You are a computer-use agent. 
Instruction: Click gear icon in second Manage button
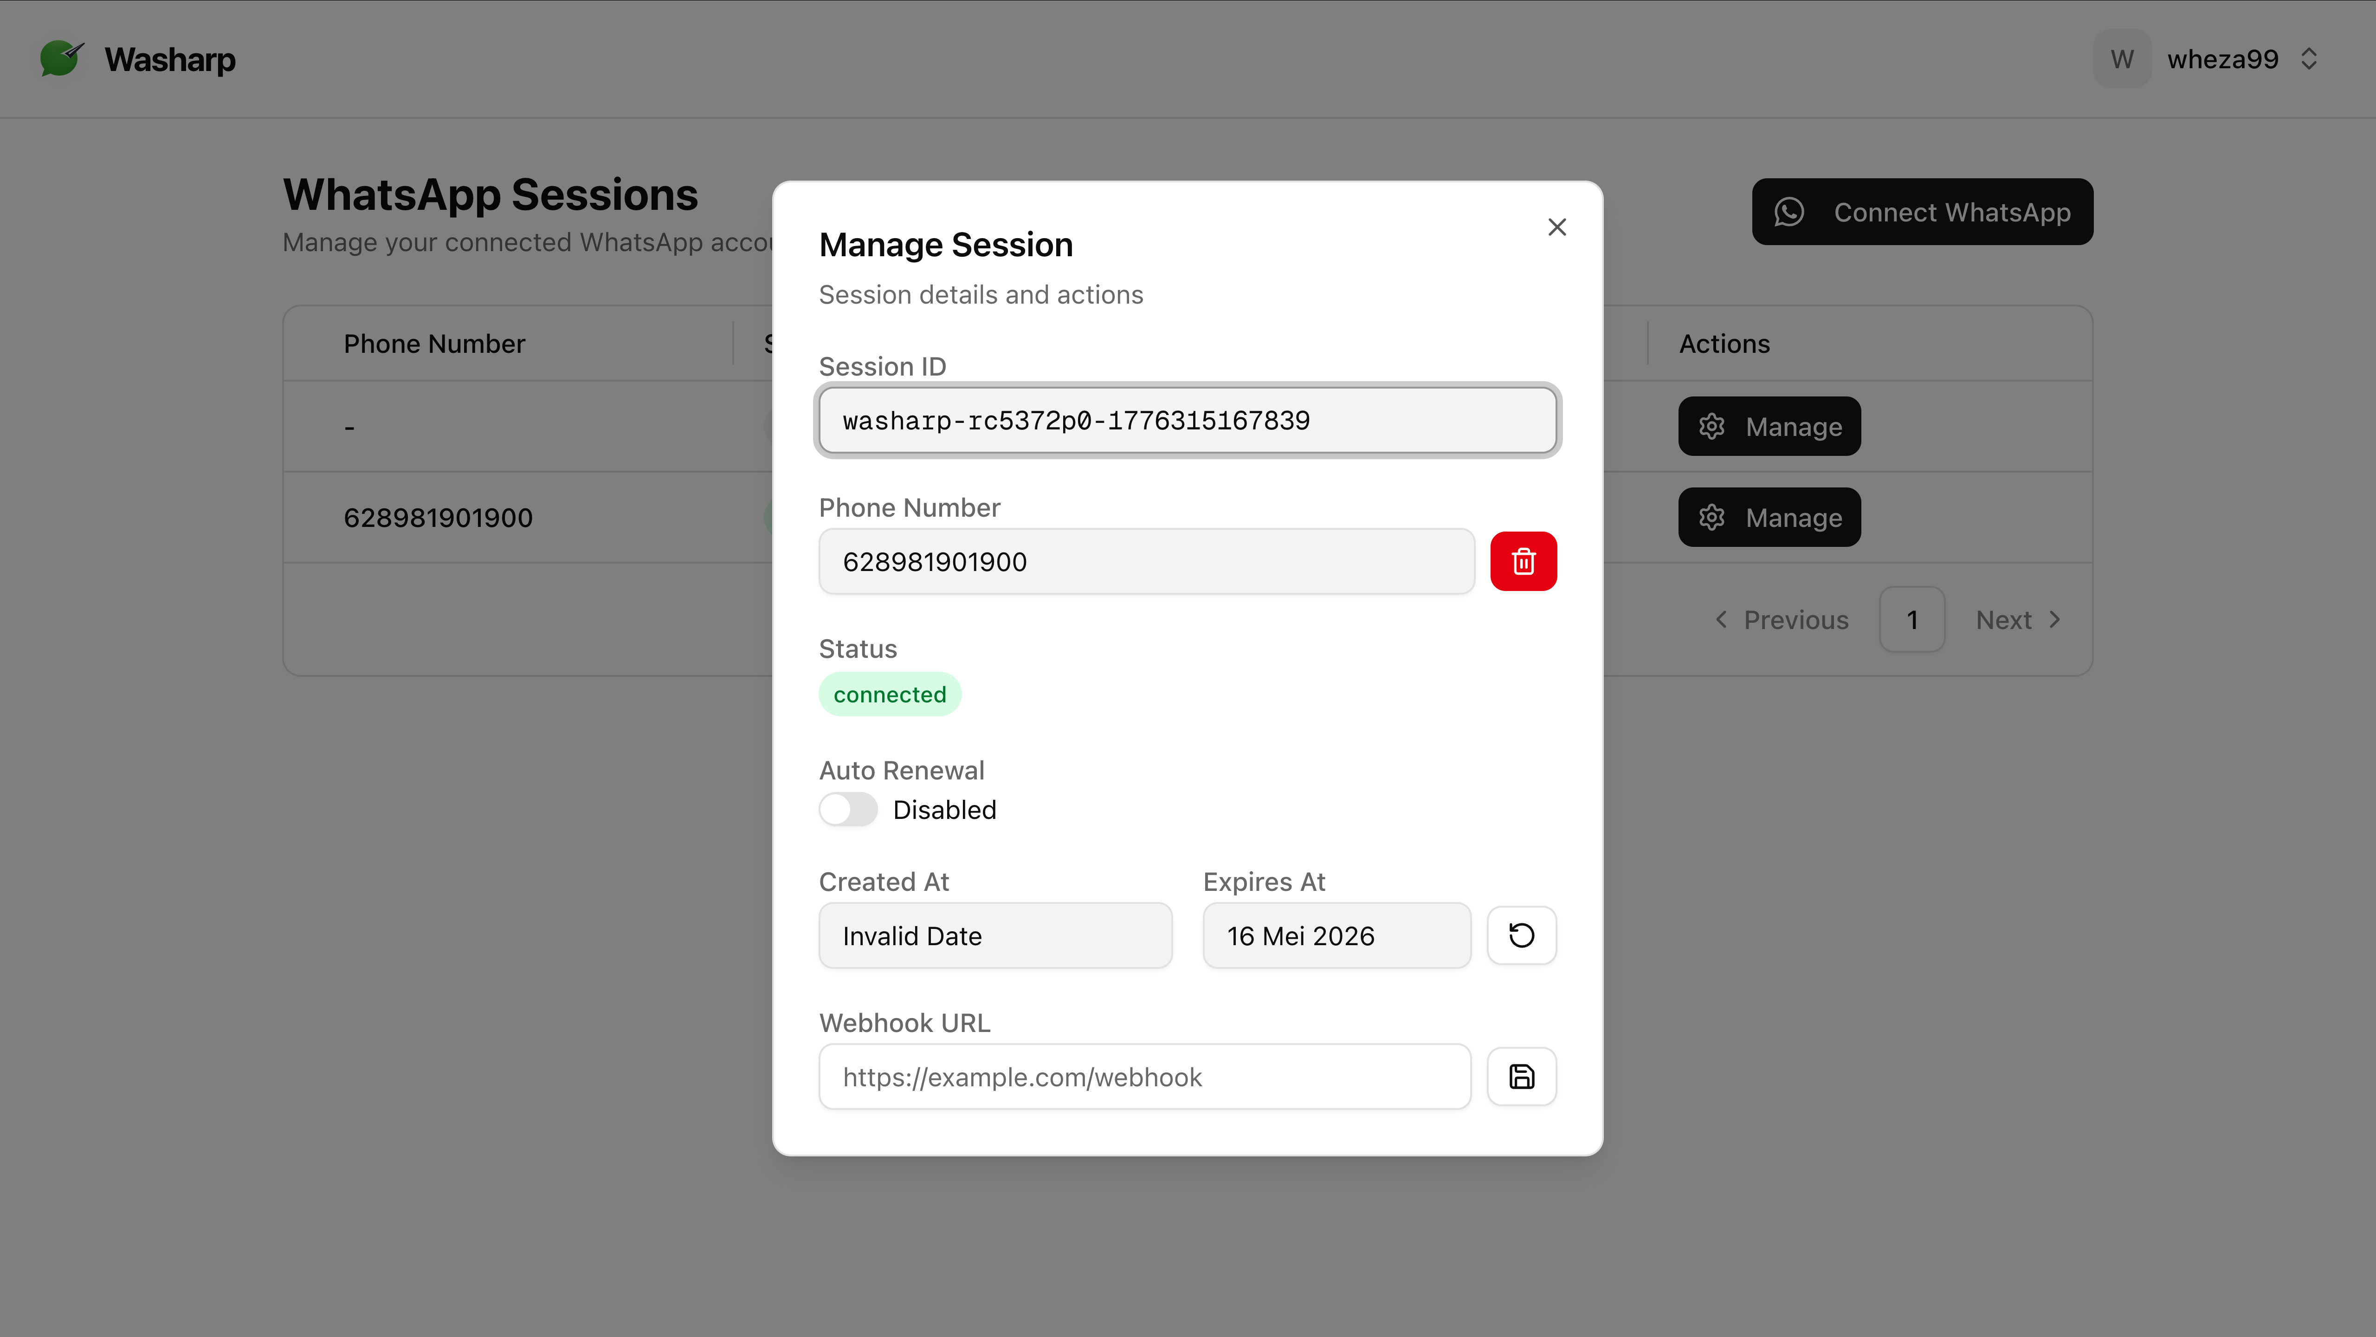click(x=1712, y=518)
